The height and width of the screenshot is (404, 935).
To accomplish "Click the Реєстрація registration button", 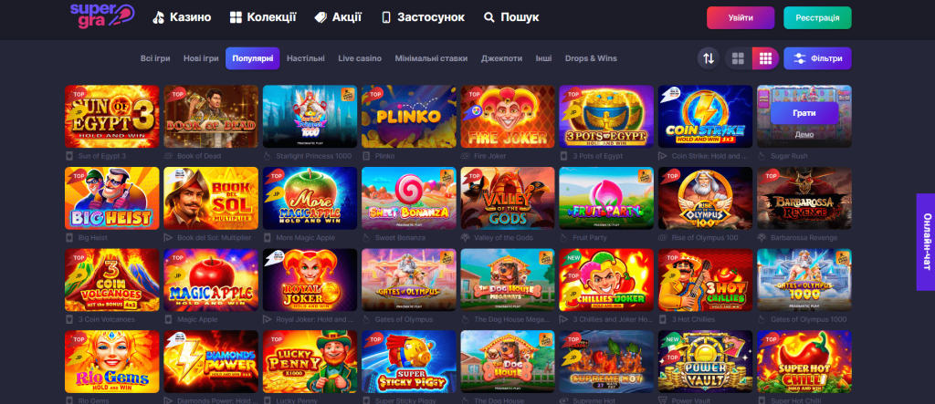I will coord(817,18).
